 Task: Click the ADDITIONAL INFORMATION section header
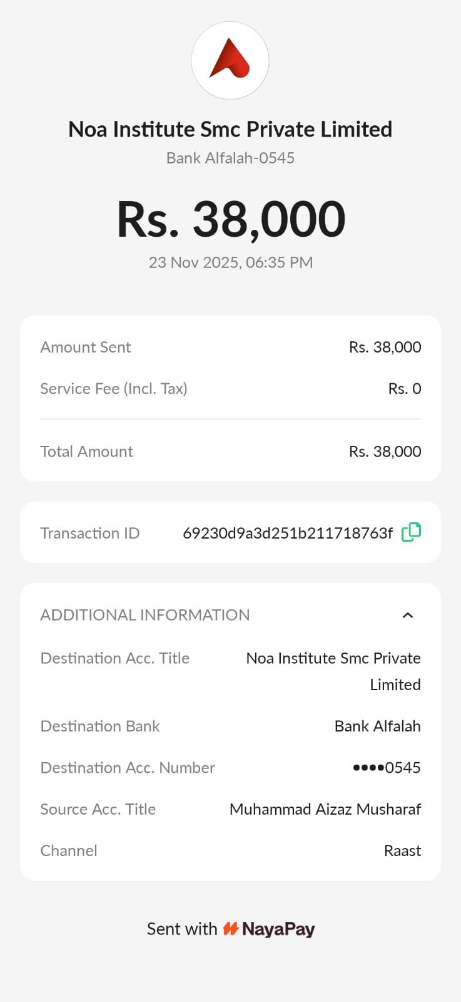145,615
